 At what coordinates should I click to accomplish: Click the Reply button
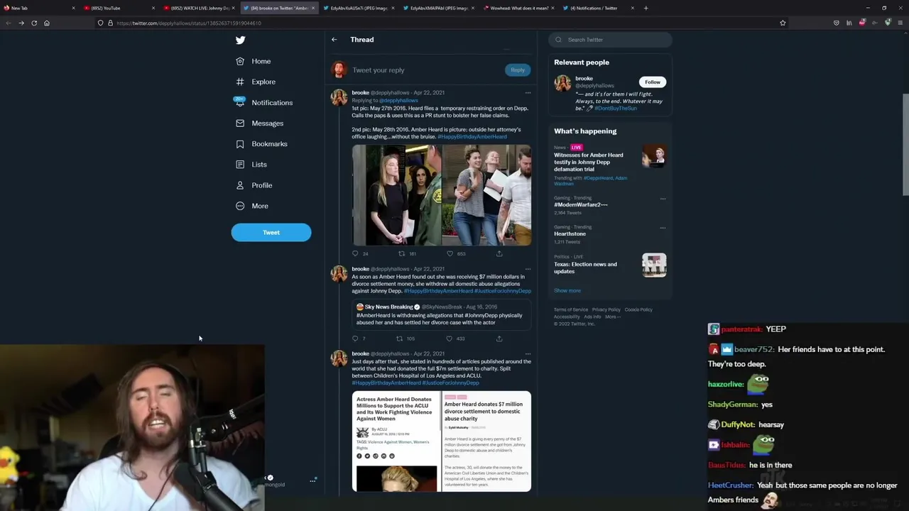[518, 70]
